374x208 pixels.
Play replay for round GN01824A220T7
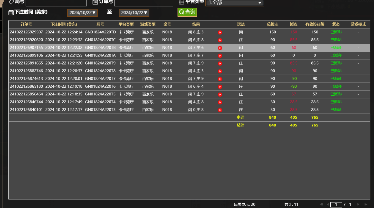coord(220,79)
